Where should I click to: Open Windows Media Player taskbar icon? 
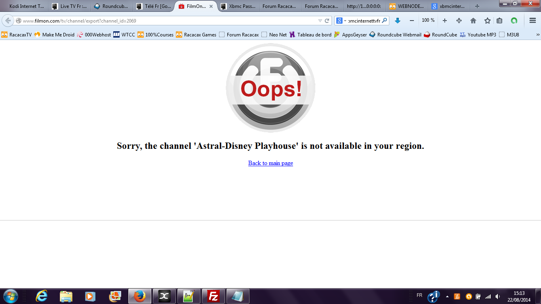point(91,296)
